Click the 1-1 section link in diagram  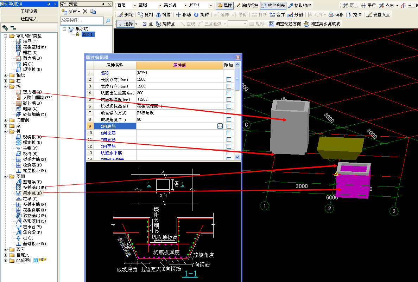click(x=191, y=274)
